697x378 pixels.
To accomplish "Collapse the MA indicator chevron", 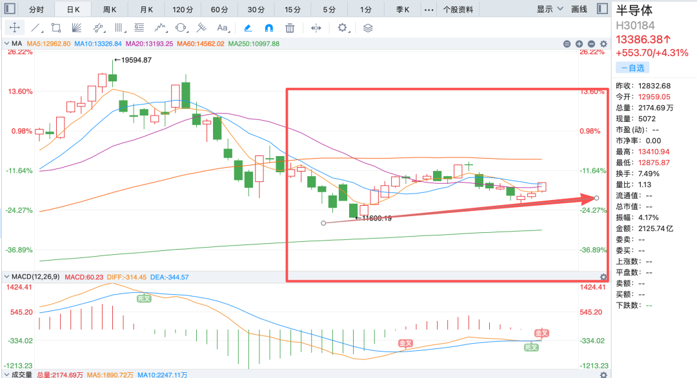I will (x=6, y=43).
